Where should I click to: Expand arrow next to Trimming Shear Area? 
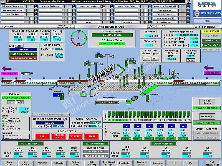[36, 6]
